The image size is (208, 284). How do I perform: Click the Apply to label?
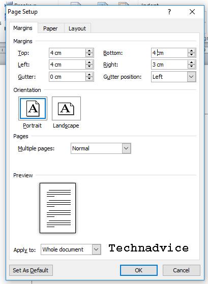point(24,250)
